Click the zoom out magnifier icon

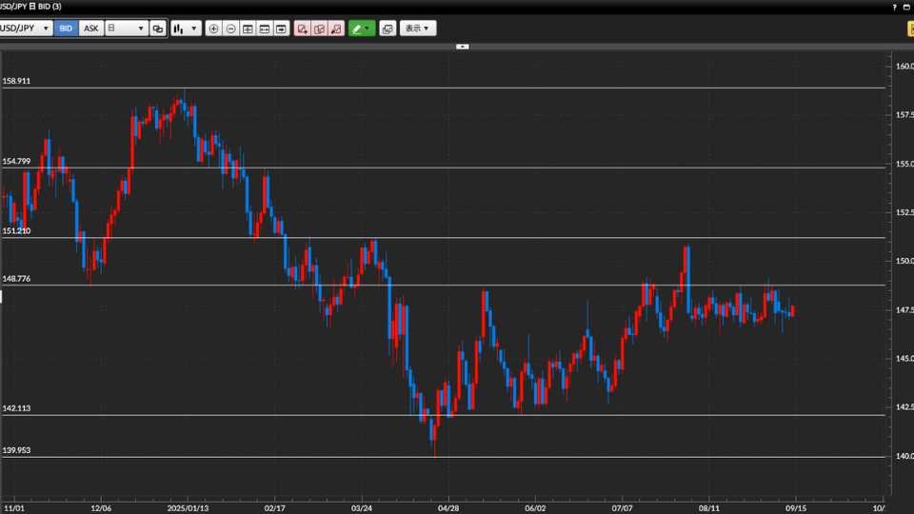[x=230, y=29]
